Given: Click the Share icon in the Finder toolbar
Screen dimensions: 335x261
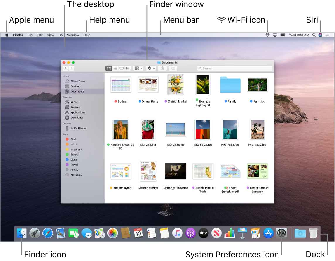Looking at the screenshot, I should pyautogui.click(x=163, y=68).
